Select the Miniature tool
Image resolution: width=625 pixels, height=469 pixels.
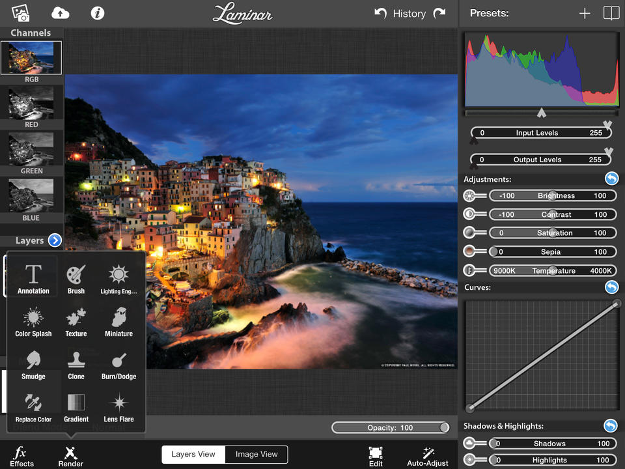(118, 322)
